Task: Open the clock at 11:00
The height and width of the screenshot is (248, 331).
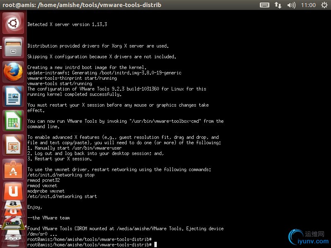Action: point(308,5)
